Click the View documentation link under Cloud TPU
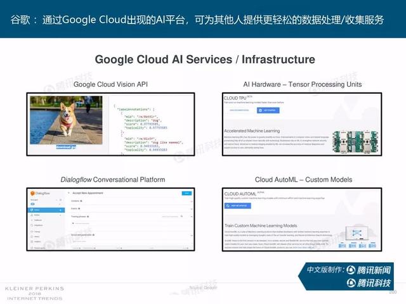Image resolution: width=406 pixels, height=304 pixels. (x=239, y=110)
